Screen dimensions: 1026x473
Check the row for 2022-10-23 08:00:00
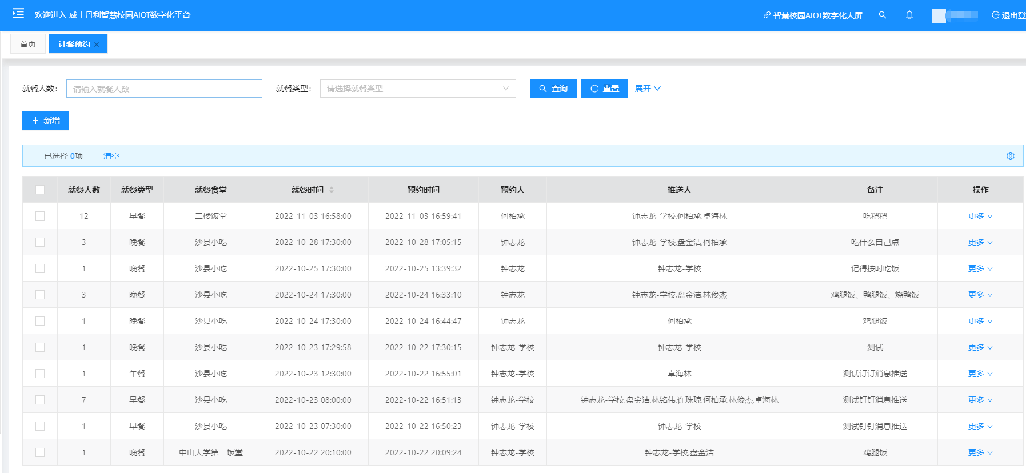point(40,400)
